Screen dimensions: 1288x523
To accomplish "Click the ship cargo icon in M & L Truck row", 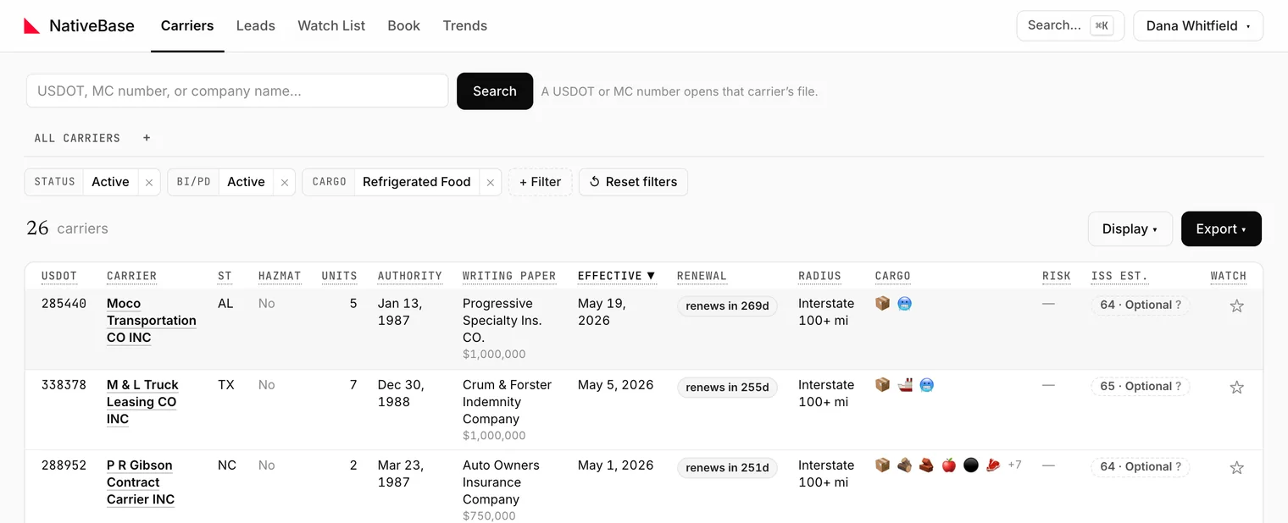I will point(904,384).
